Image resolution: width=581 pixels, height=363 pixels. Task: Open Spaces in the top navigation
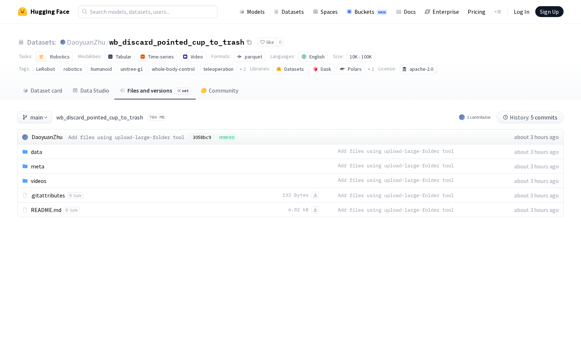325,12
